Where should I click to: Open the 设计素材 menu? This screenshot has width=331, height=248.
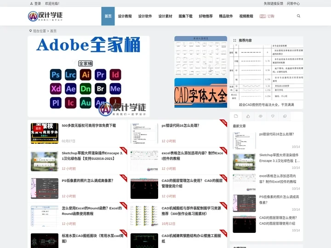pyautogui.click(x=165, y=16)
